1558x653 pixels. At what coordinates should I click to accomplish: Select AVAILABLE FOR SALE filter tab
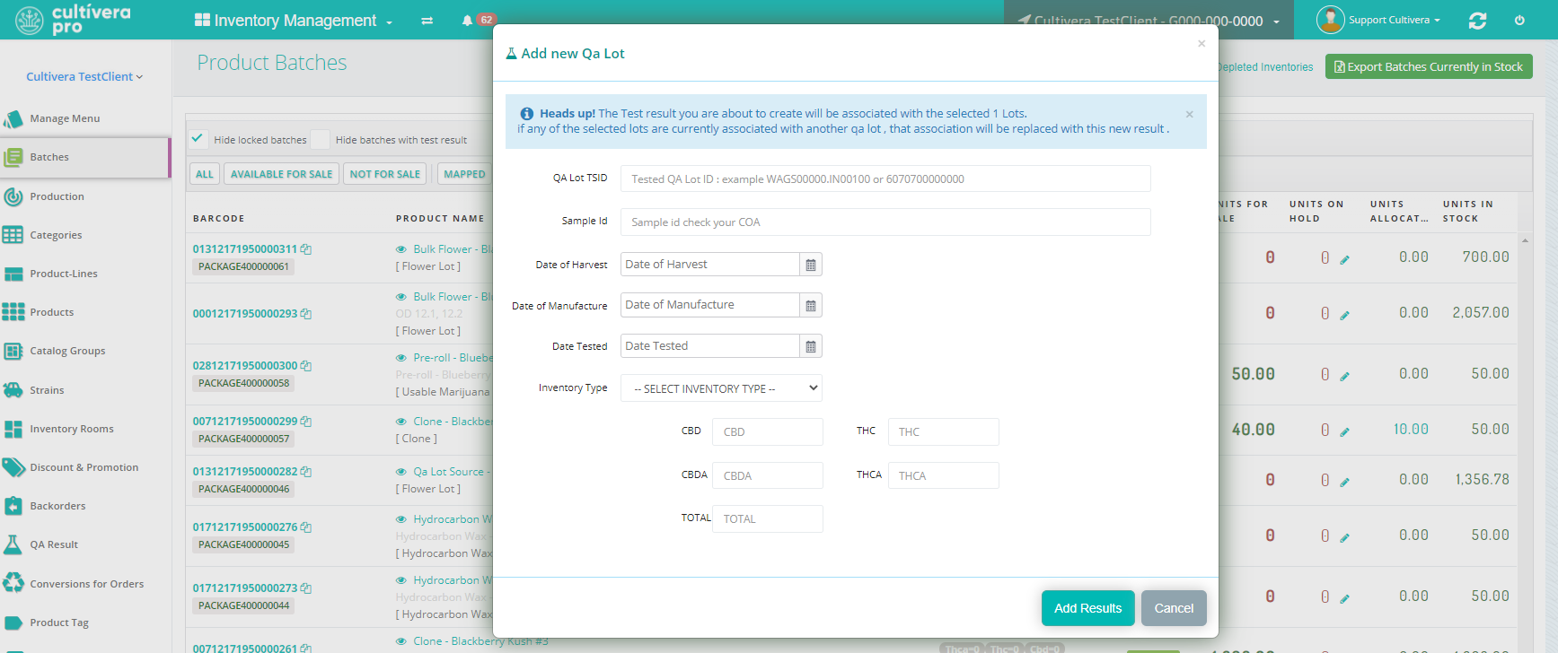[281, 174]
